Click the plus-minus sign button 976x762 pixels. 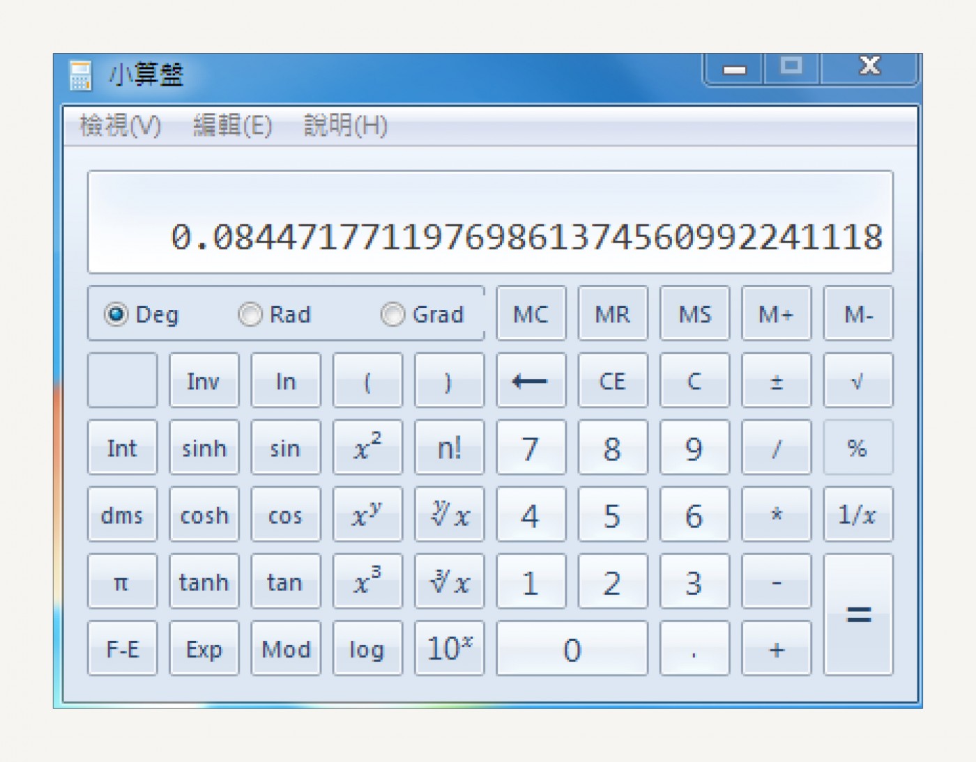[776, 380]
